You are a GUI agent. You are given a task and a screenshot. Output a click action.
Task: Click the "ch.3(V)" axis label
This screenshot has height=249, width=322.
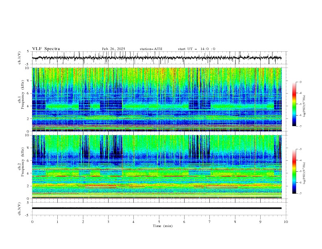pos(20,209)
